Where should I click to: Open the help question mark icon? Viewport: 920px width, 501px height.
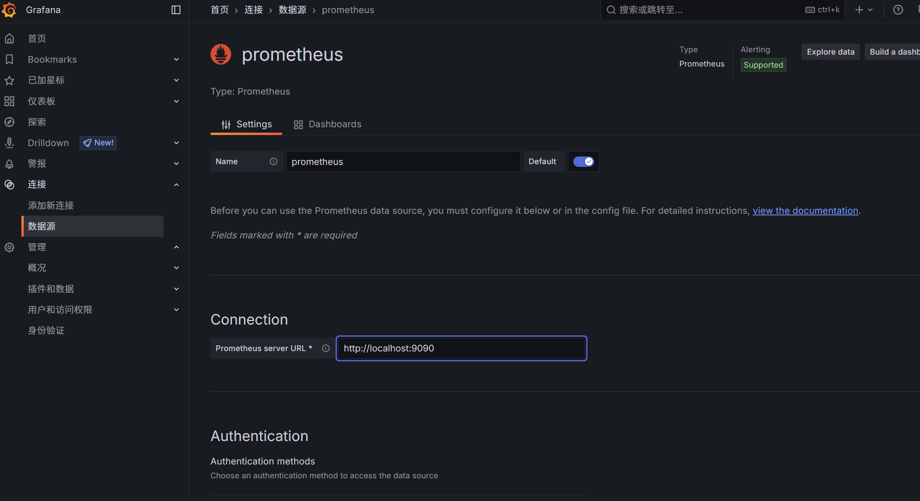[x=898, y=10]
